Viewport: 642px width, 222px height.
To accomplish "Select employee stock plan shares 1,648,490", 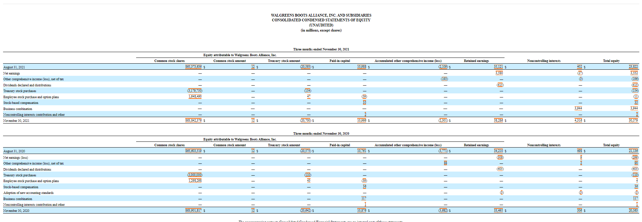I will [x=195, y=96].
